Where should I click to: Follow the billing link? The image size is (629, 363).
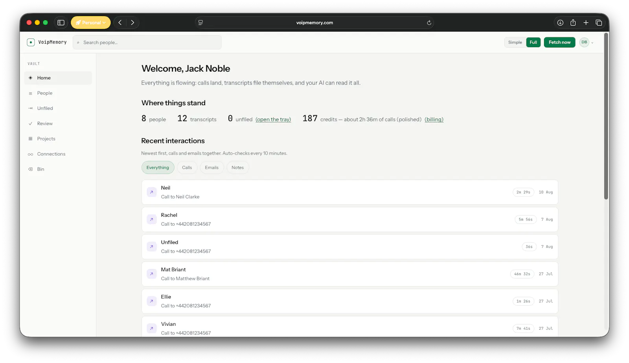434,119
